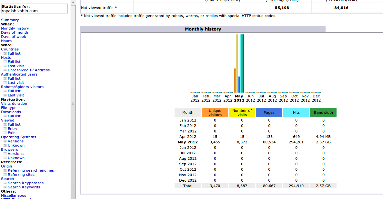Click the icon beside Unresolved IP Address

(x=5, y=70)
